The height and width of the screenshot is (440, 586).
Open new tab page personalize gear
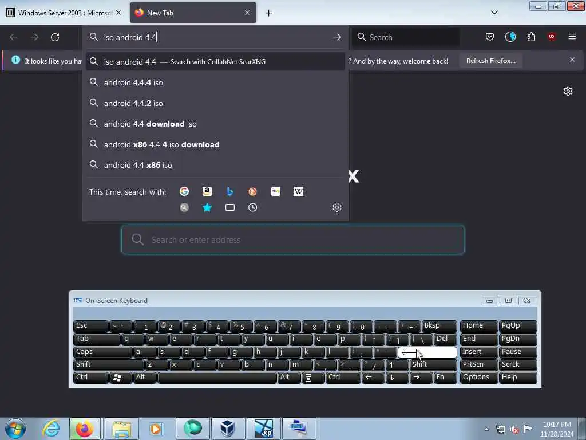point(568,91)
